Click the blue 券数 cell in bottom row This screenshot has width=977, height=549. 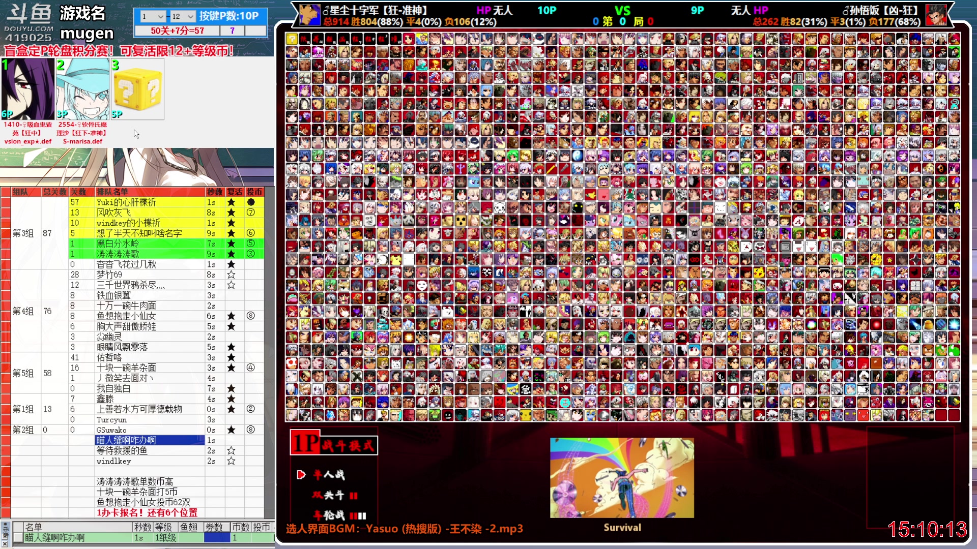pyautogui.click(x=217, y=538)
